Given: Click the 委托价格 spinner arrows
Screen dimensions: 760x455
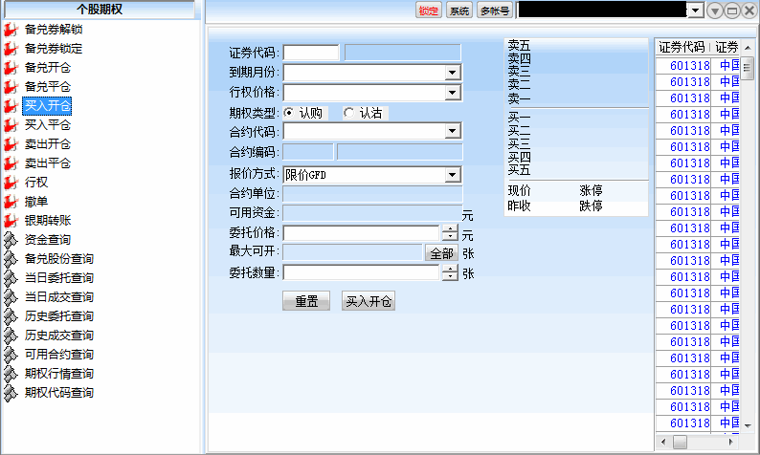Looking at the screenshot, I should (450, 233).
